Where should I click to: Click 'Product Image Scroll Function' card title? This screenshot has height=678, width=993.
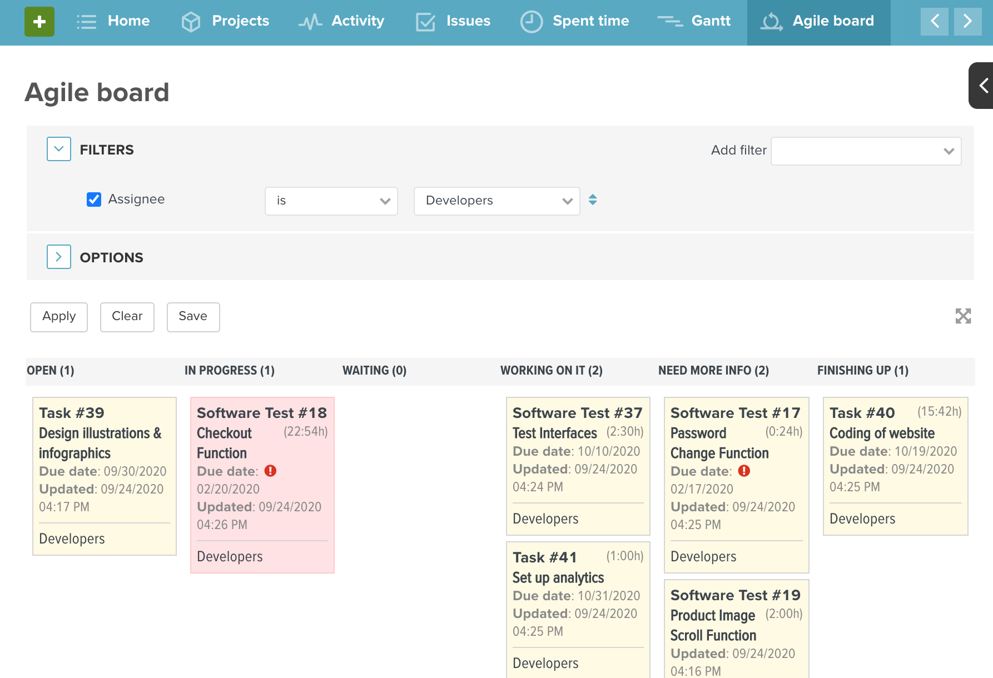713,625
